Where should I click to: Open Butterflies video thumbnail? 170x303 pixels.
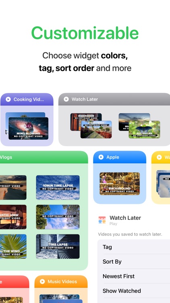pyautogui.click(x=144, y=129)
